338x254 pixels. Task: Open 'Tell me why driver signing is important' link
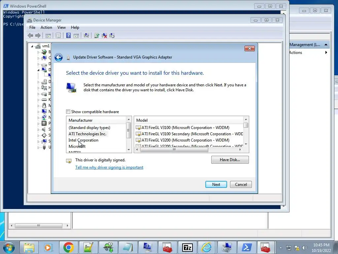pos(109,167)
